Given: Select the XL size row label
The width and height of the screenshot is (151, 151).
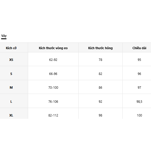Looking at the screenshot, I should 11,115.
